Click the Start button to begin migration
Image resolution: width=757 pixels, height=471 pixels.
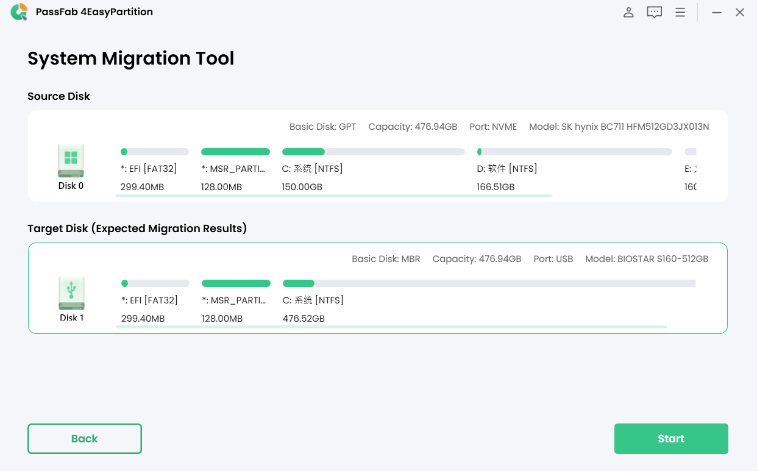[x=670, y=438]
